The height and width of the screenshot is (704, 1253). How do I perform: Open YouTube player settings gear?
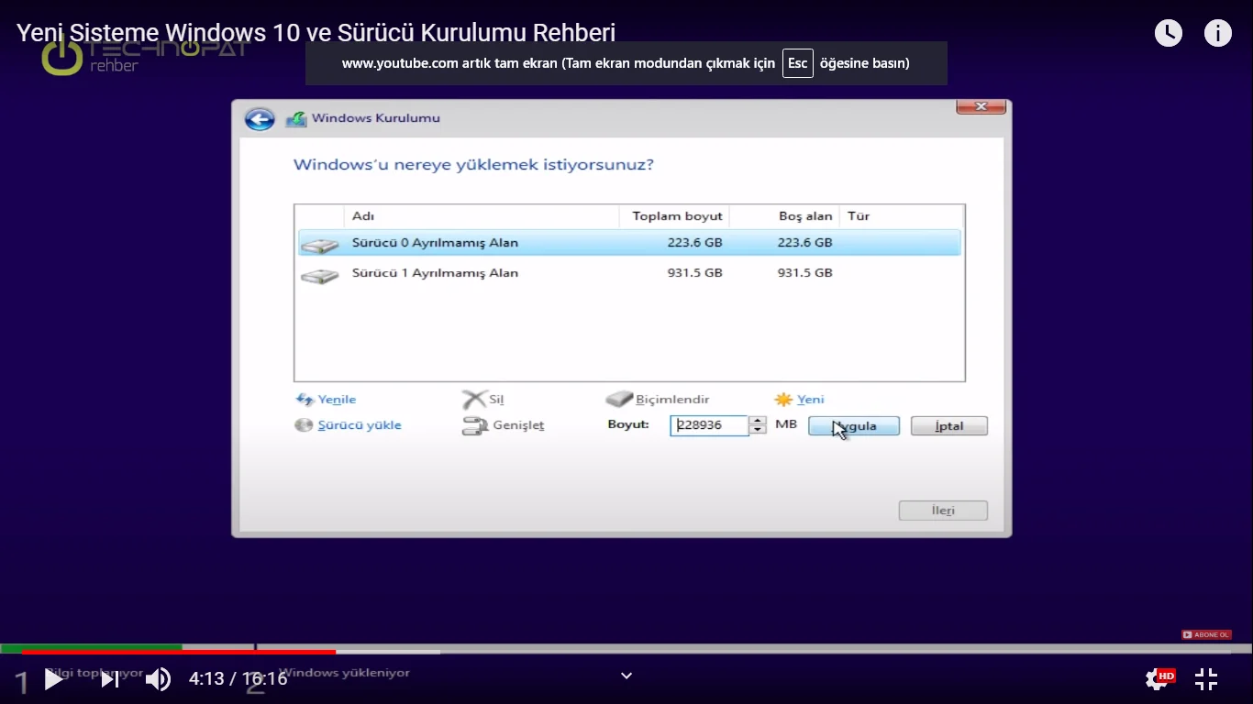(1157, 679)
